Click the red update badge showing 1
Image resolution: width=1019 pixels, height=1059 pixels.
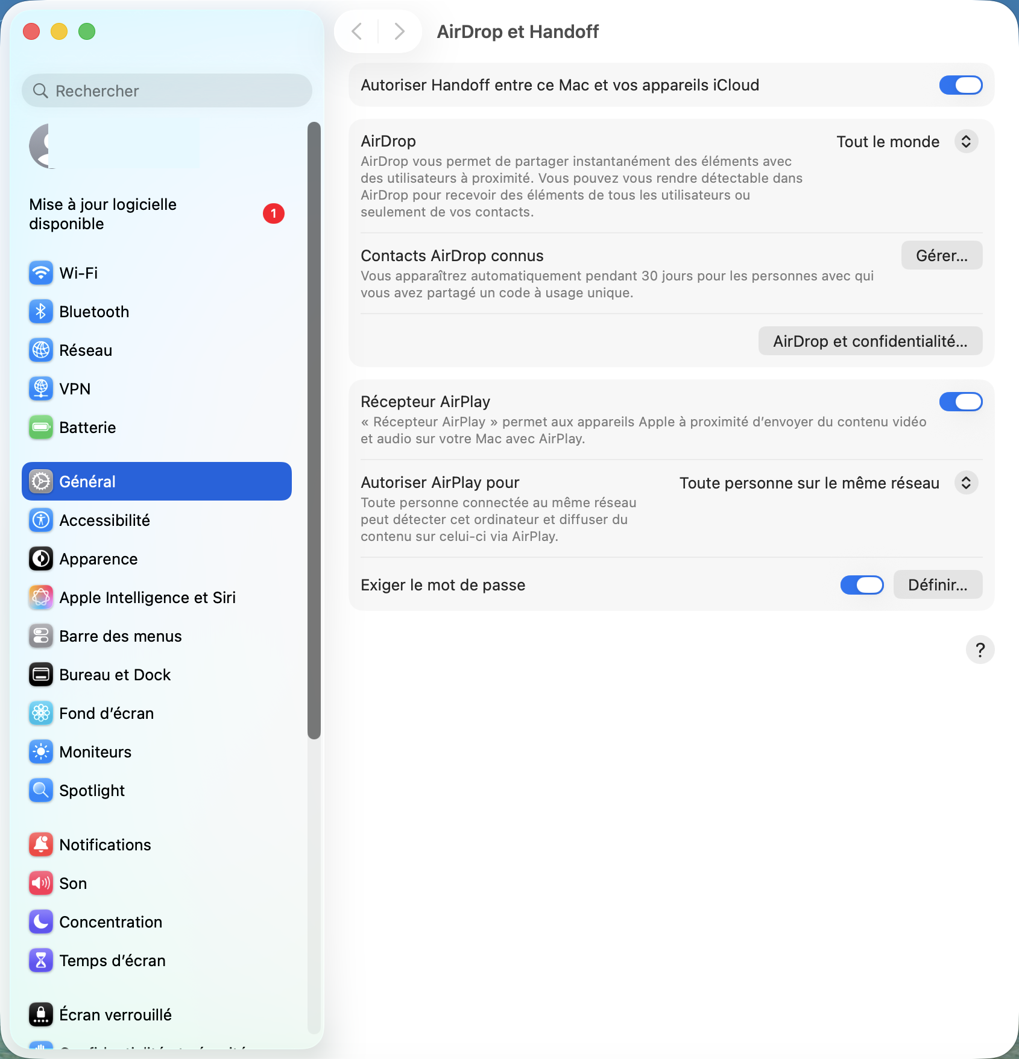274,213
